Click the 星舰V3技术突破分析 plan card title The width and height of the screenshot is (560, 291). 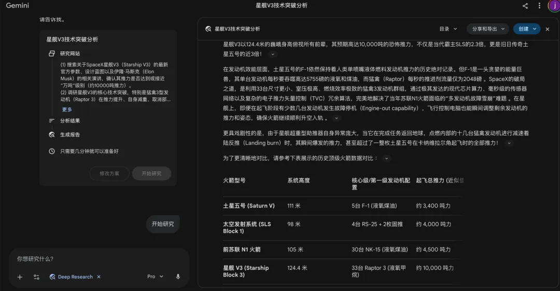72,39
